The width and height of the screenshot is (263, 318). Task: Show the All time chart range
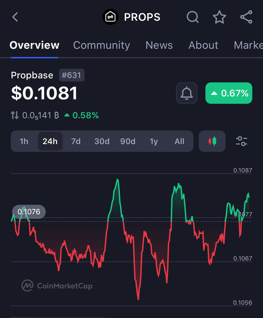(x=179, y=141)
